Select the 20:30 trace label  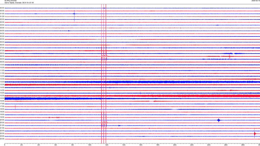[x=2, y=123]
